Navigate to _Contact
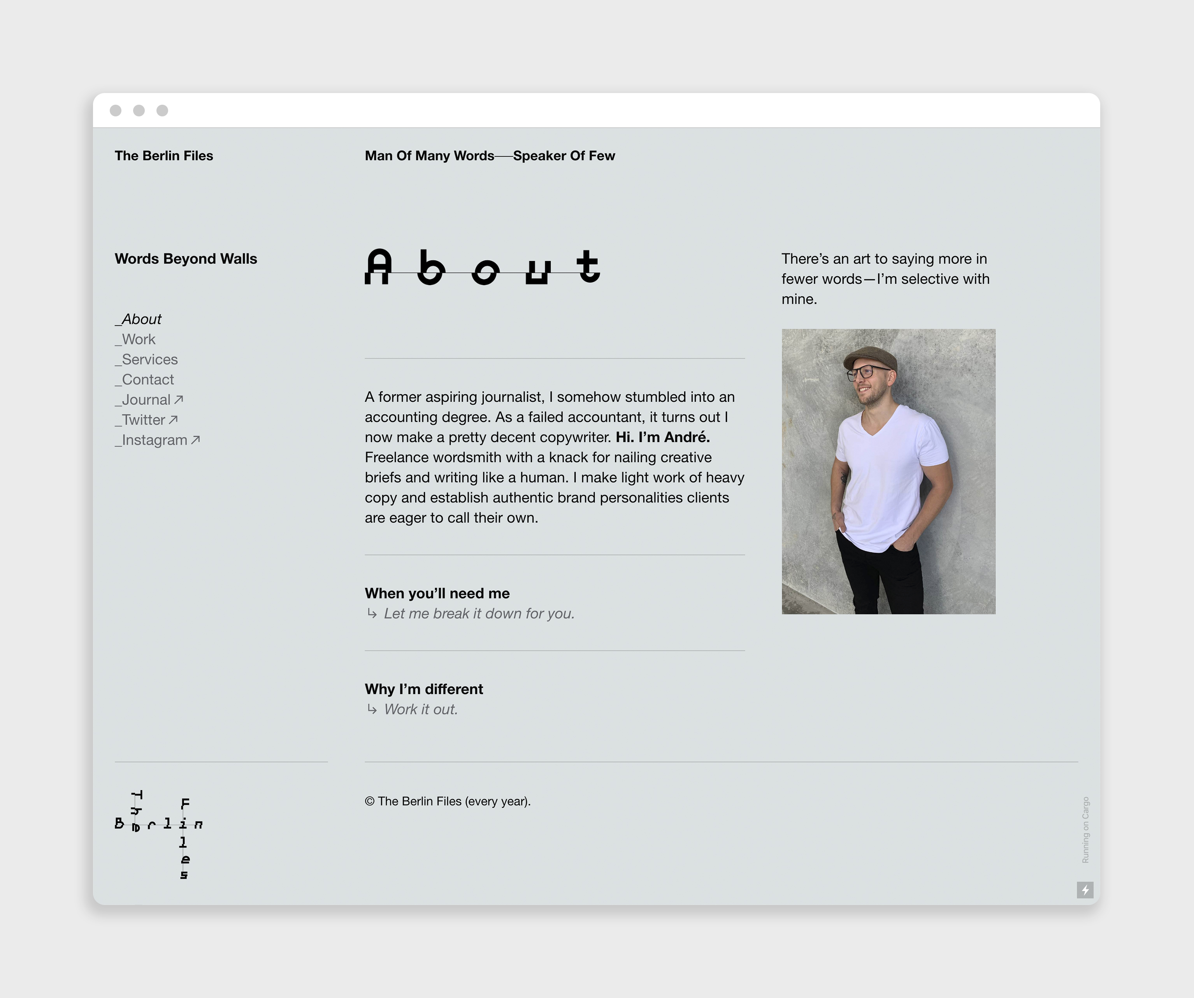The width and height of the screenshot is (1194, 998). click(145, 379)
